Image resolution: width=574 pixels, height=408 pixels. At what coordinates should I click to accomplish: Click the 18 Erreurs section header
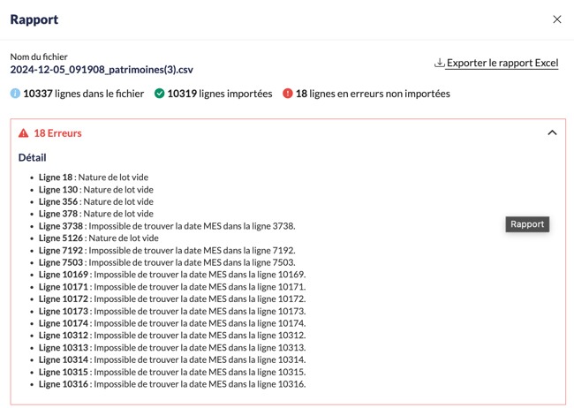point(57,133)
